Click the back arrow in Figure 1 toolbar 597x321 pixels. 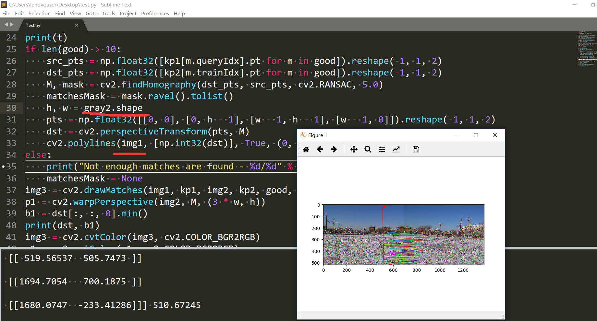pyautogui.click(x=320, y=149)
